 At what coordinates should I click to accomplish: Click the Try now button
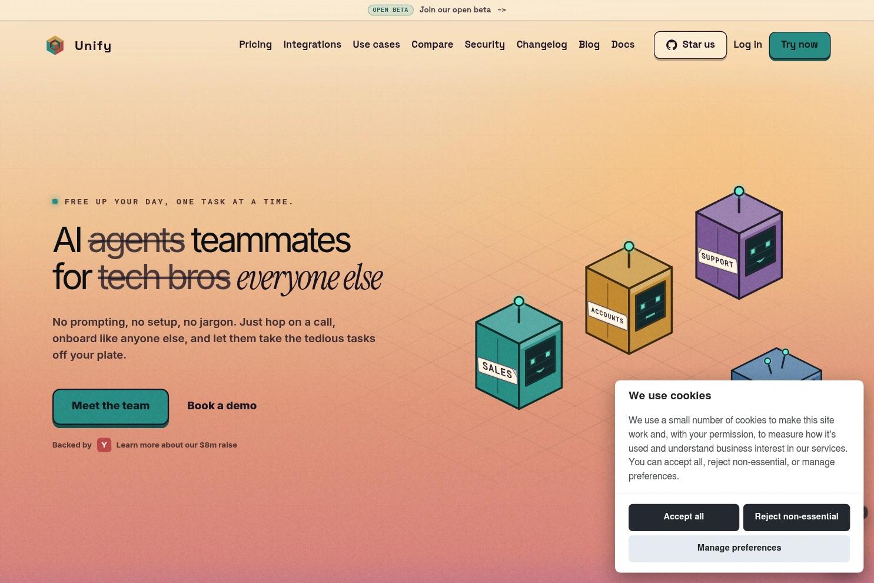[x=799, y=45]
